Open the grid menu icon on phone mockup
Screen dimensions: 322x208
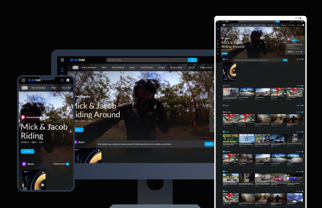tap(23, 80)
